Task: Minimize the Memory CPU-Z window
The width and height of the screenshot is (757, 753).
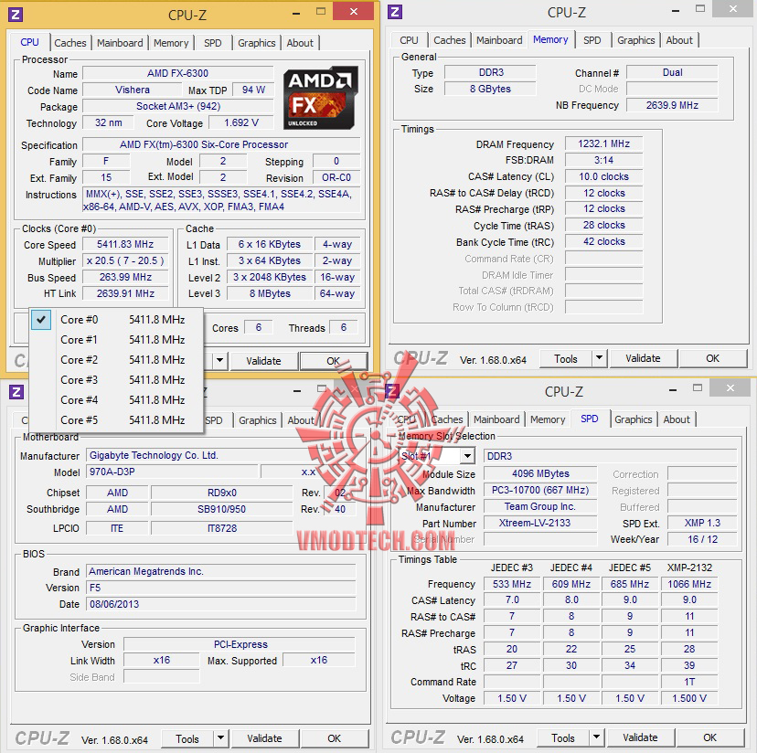Action: [676, 11]
